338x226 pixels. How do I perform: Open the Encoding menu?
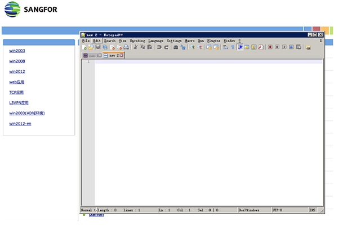(137, 41)
